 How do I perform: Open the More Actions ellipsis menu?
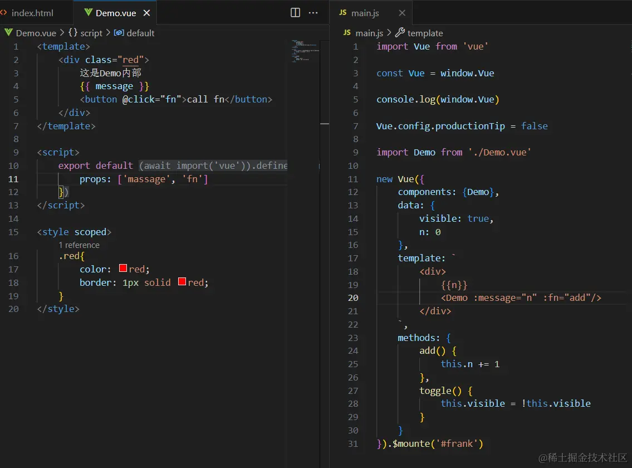coord(313,12)
